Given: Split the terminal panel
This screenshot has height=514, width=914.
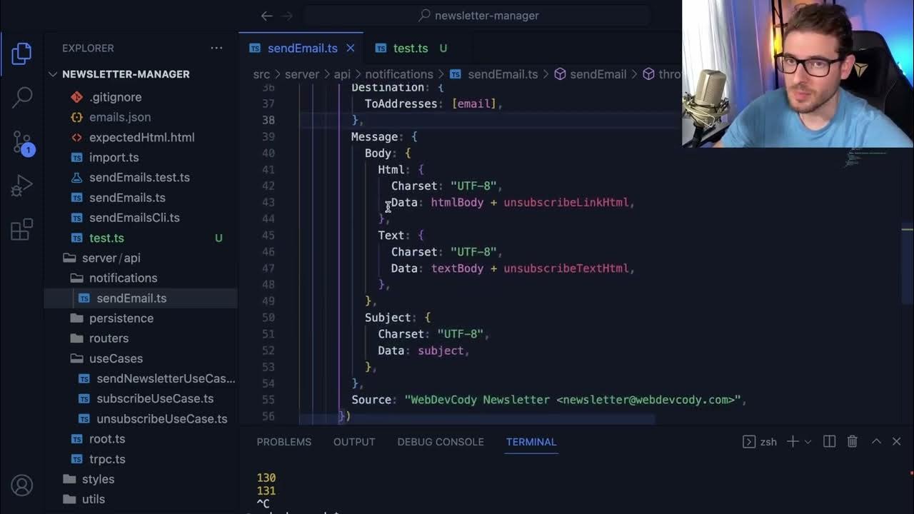Looking at the screenshot, I should click(829, 442).
